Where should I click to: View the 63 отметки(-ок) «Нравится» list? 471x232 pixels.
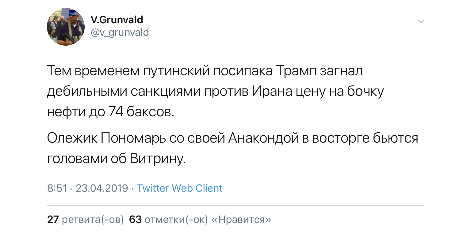click(x=200, y=219)
